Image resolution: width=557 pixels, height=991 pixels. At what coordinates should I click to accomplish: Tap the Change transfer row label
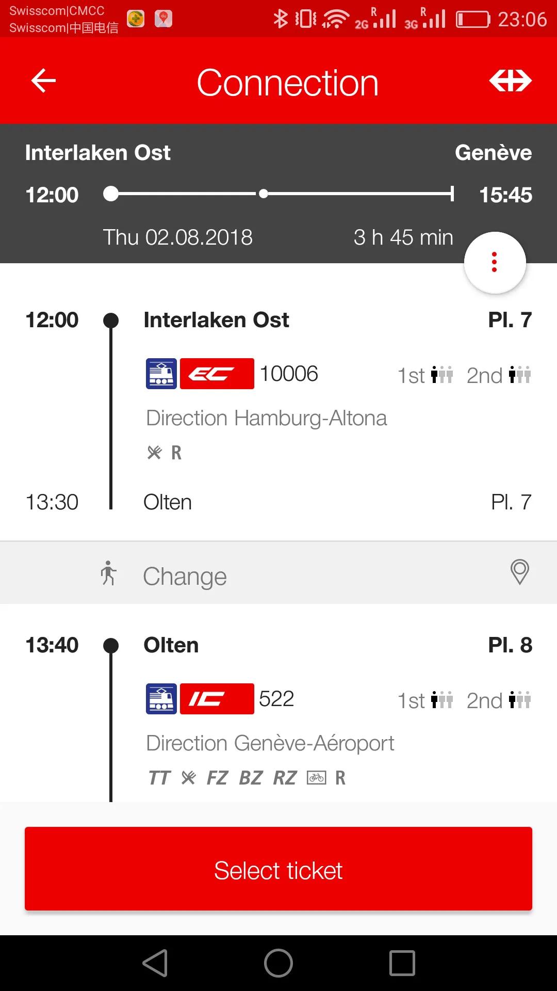click(185, 576)
